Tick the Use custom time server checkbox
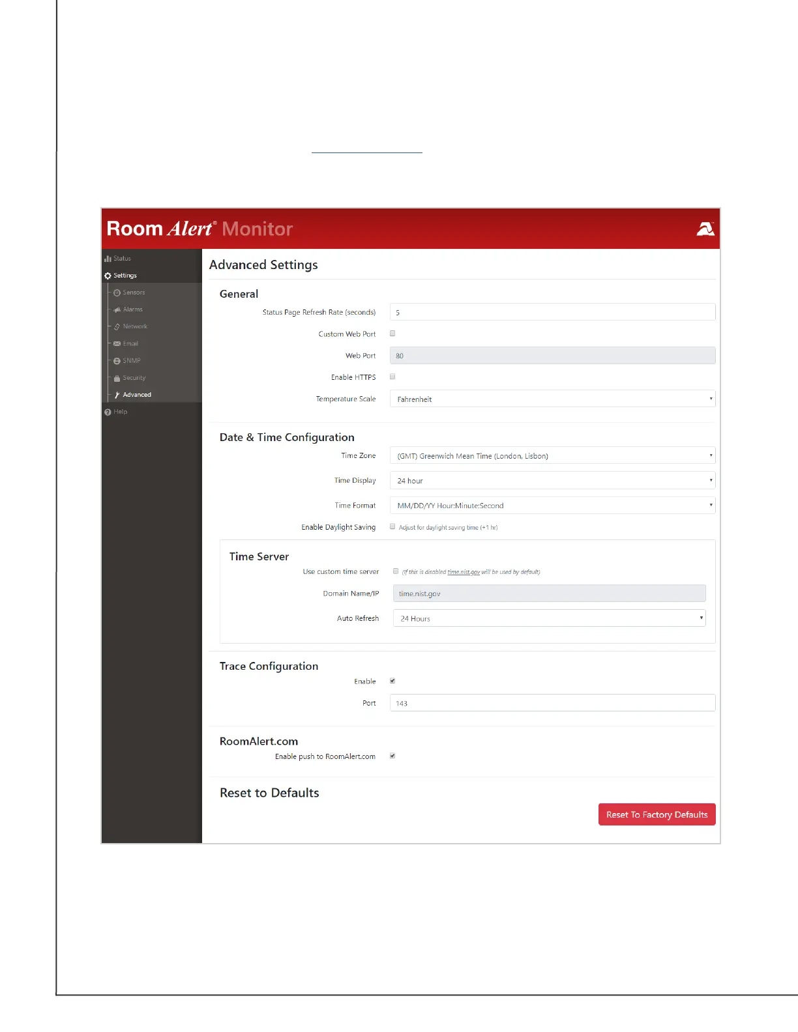The height and width of the screenshot is (1032, 798). 396,571
